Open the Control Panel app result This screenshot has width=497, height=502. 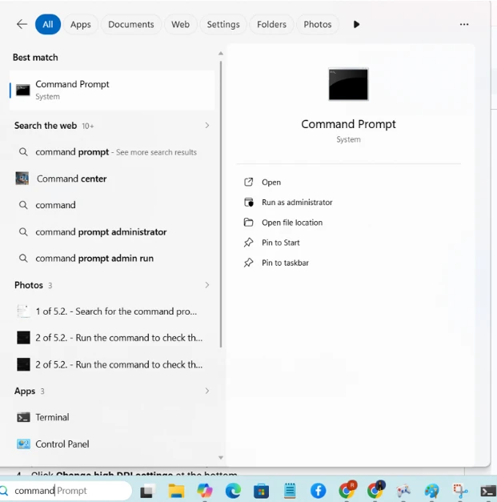click(112, 444)
